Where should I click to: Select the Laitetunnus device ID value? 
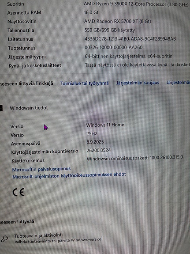coord(130,39)
